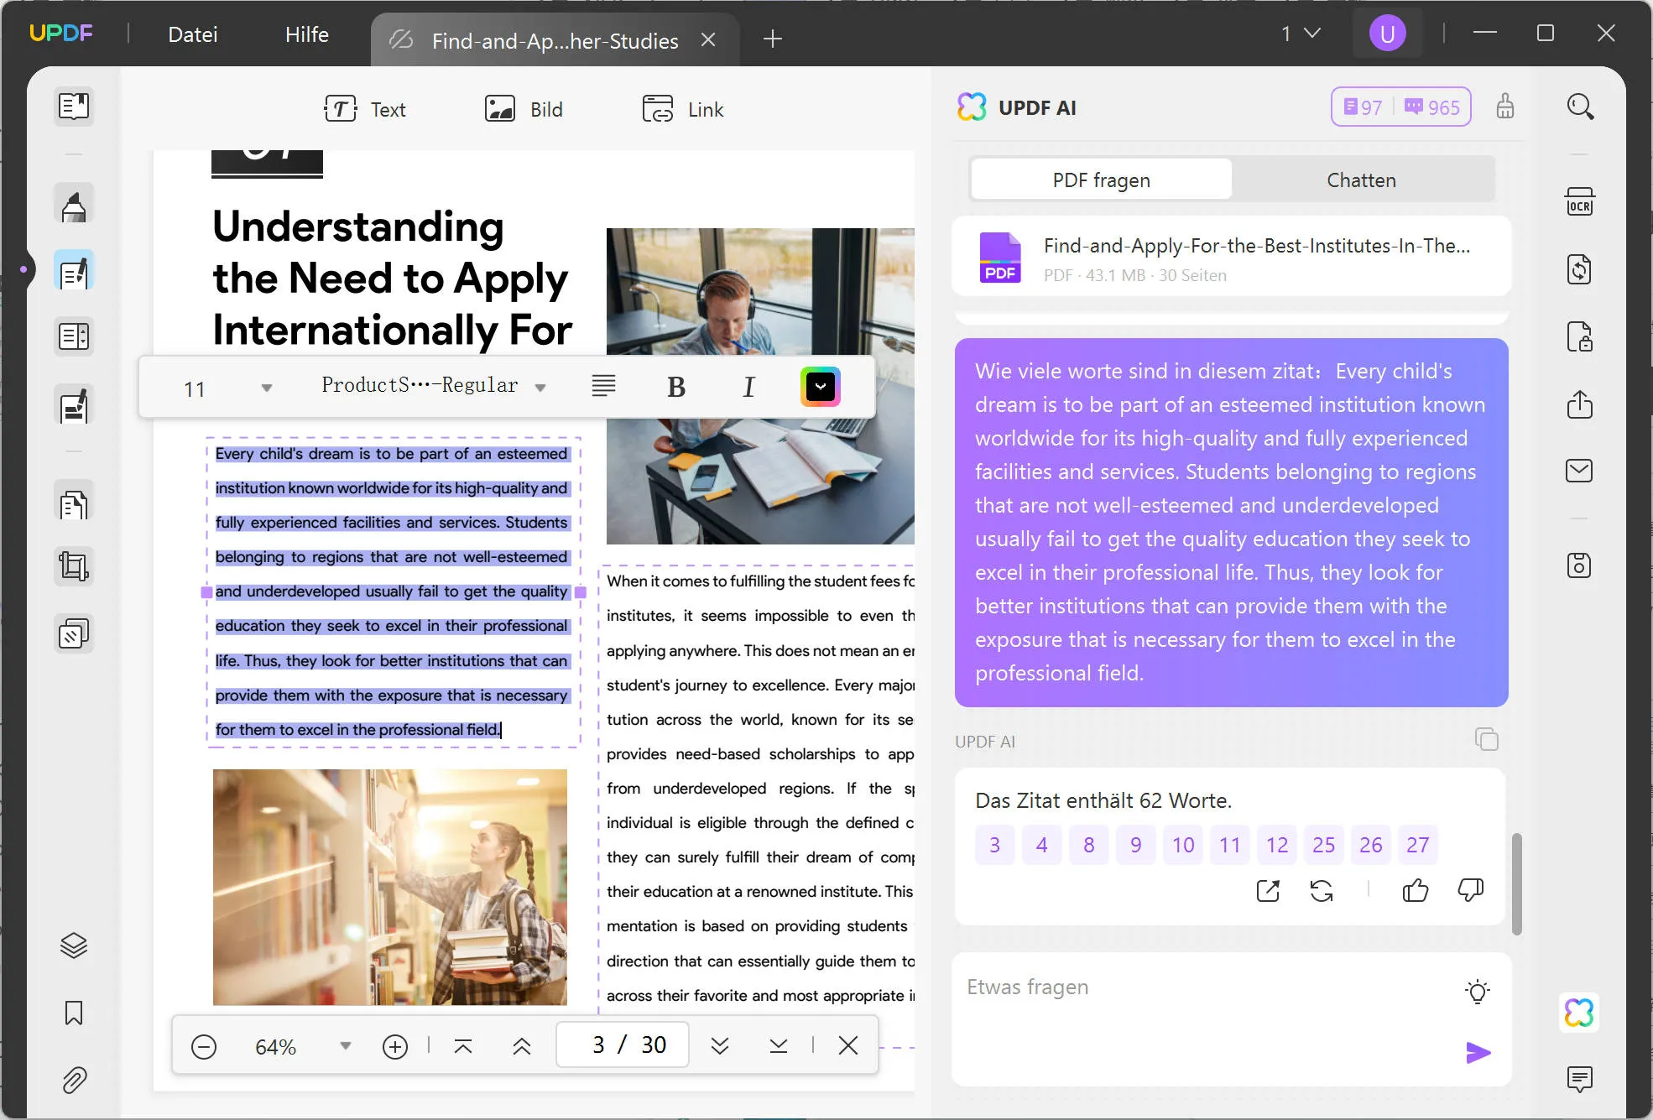Toggle italic formatting for selected text

[x=748, y=387]
